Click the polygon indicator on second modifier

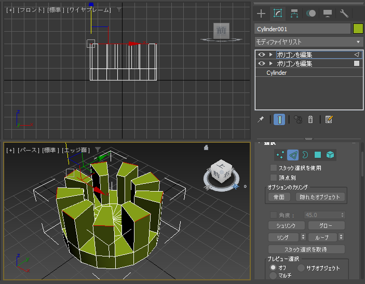click(x=357, y=63)
